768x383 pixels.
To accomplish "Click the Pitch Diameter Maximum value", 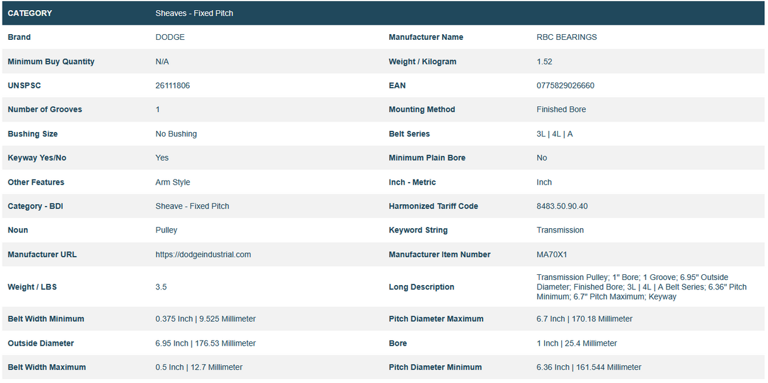I will 584,319.
